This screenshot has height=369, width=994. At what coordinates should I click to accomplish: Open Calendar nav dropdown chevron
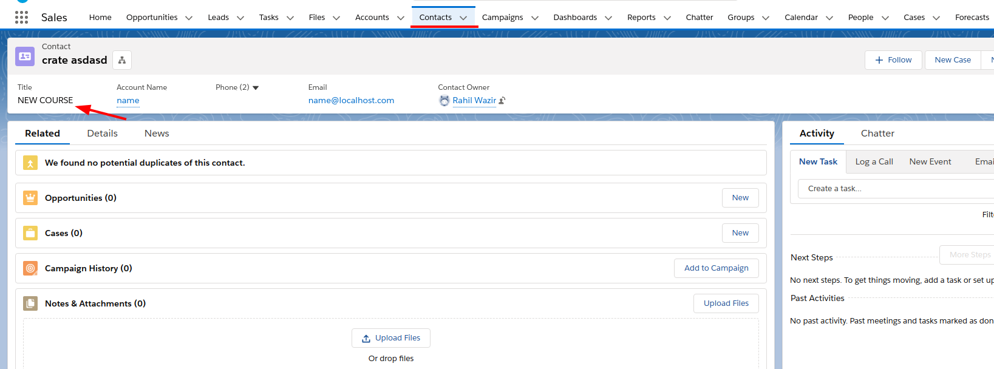829,18
